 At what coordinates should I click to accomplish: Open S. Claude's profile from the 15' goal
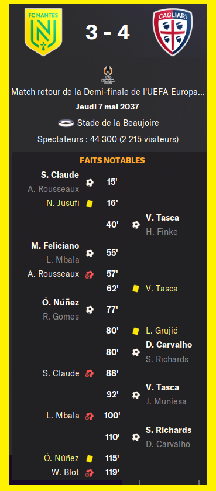(x=60, y=175)
